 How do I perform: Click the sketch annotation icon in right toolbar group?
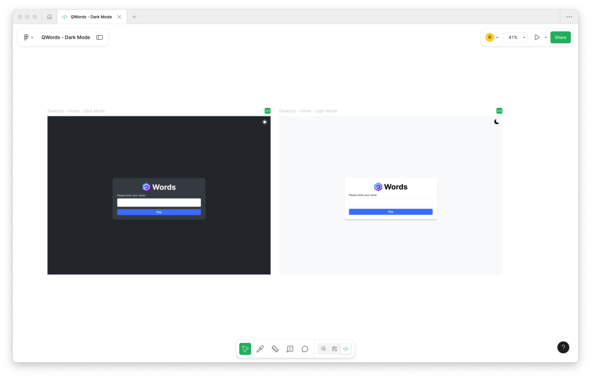323,349
